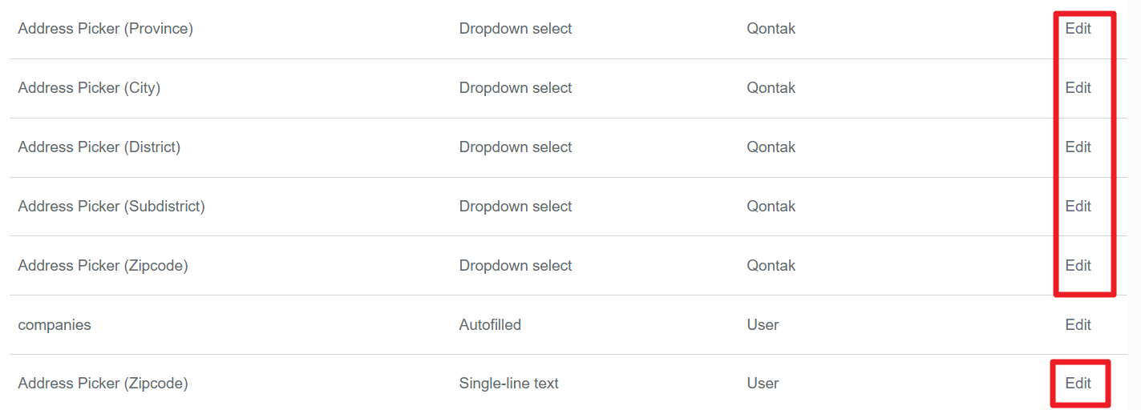
Task: Edit the Single-line text Zipcode field
Action: 1078,384
